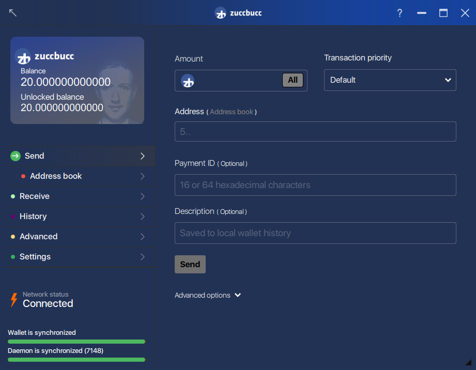Viewport: 476px width, 370px height.
Task: Minimize the zuccbucc window
Action: point(421,13)
